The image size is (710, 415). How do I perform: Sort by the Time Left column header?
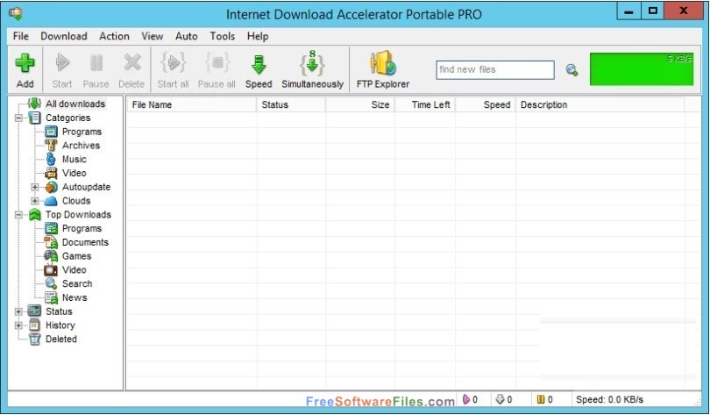tap(425, 104)
